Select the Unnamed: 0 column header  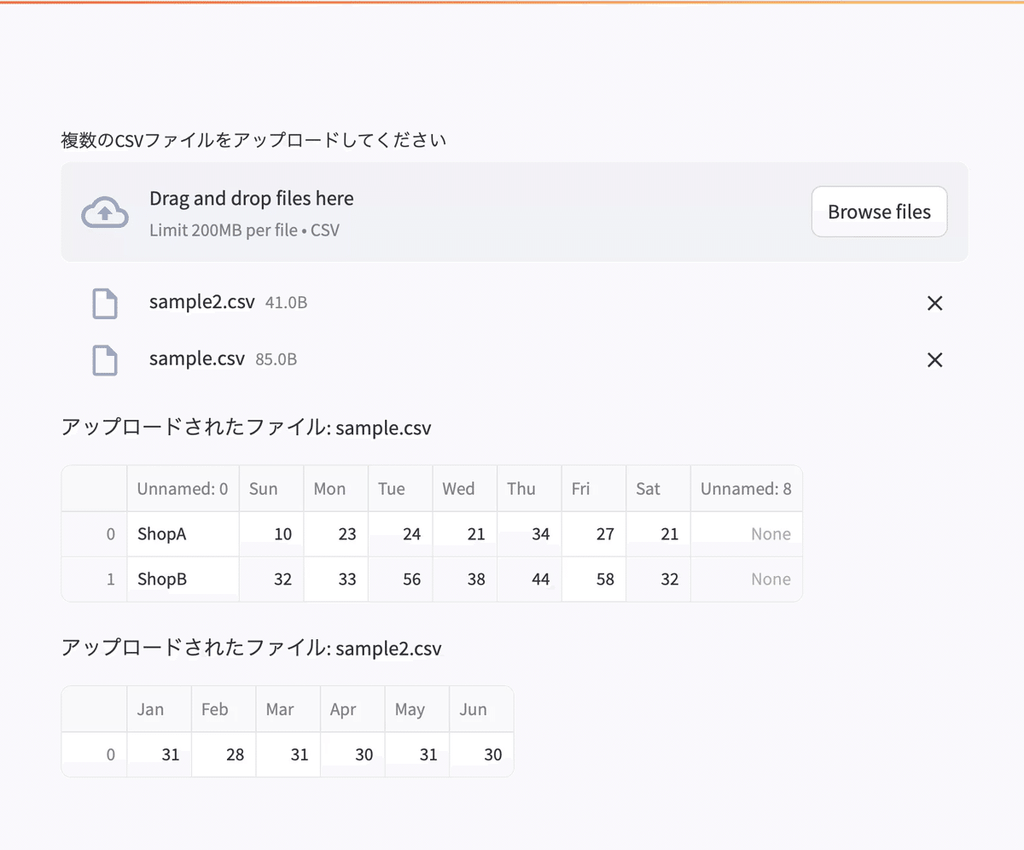(183, 488)
